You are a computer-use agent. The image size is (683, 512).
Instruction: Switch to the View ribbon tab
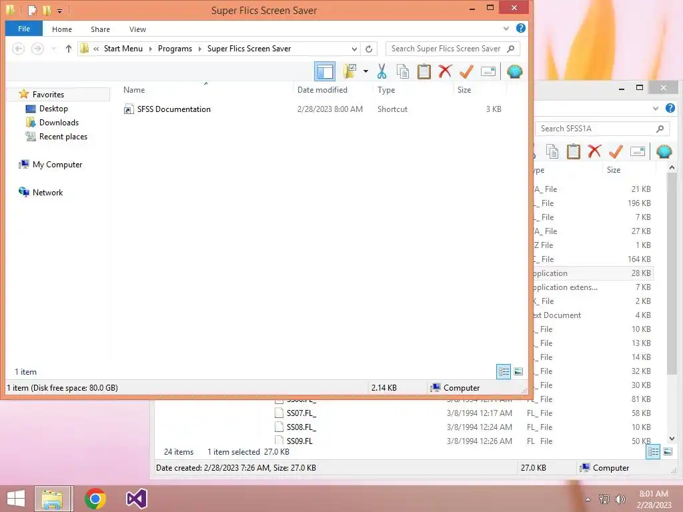[137, 29]
